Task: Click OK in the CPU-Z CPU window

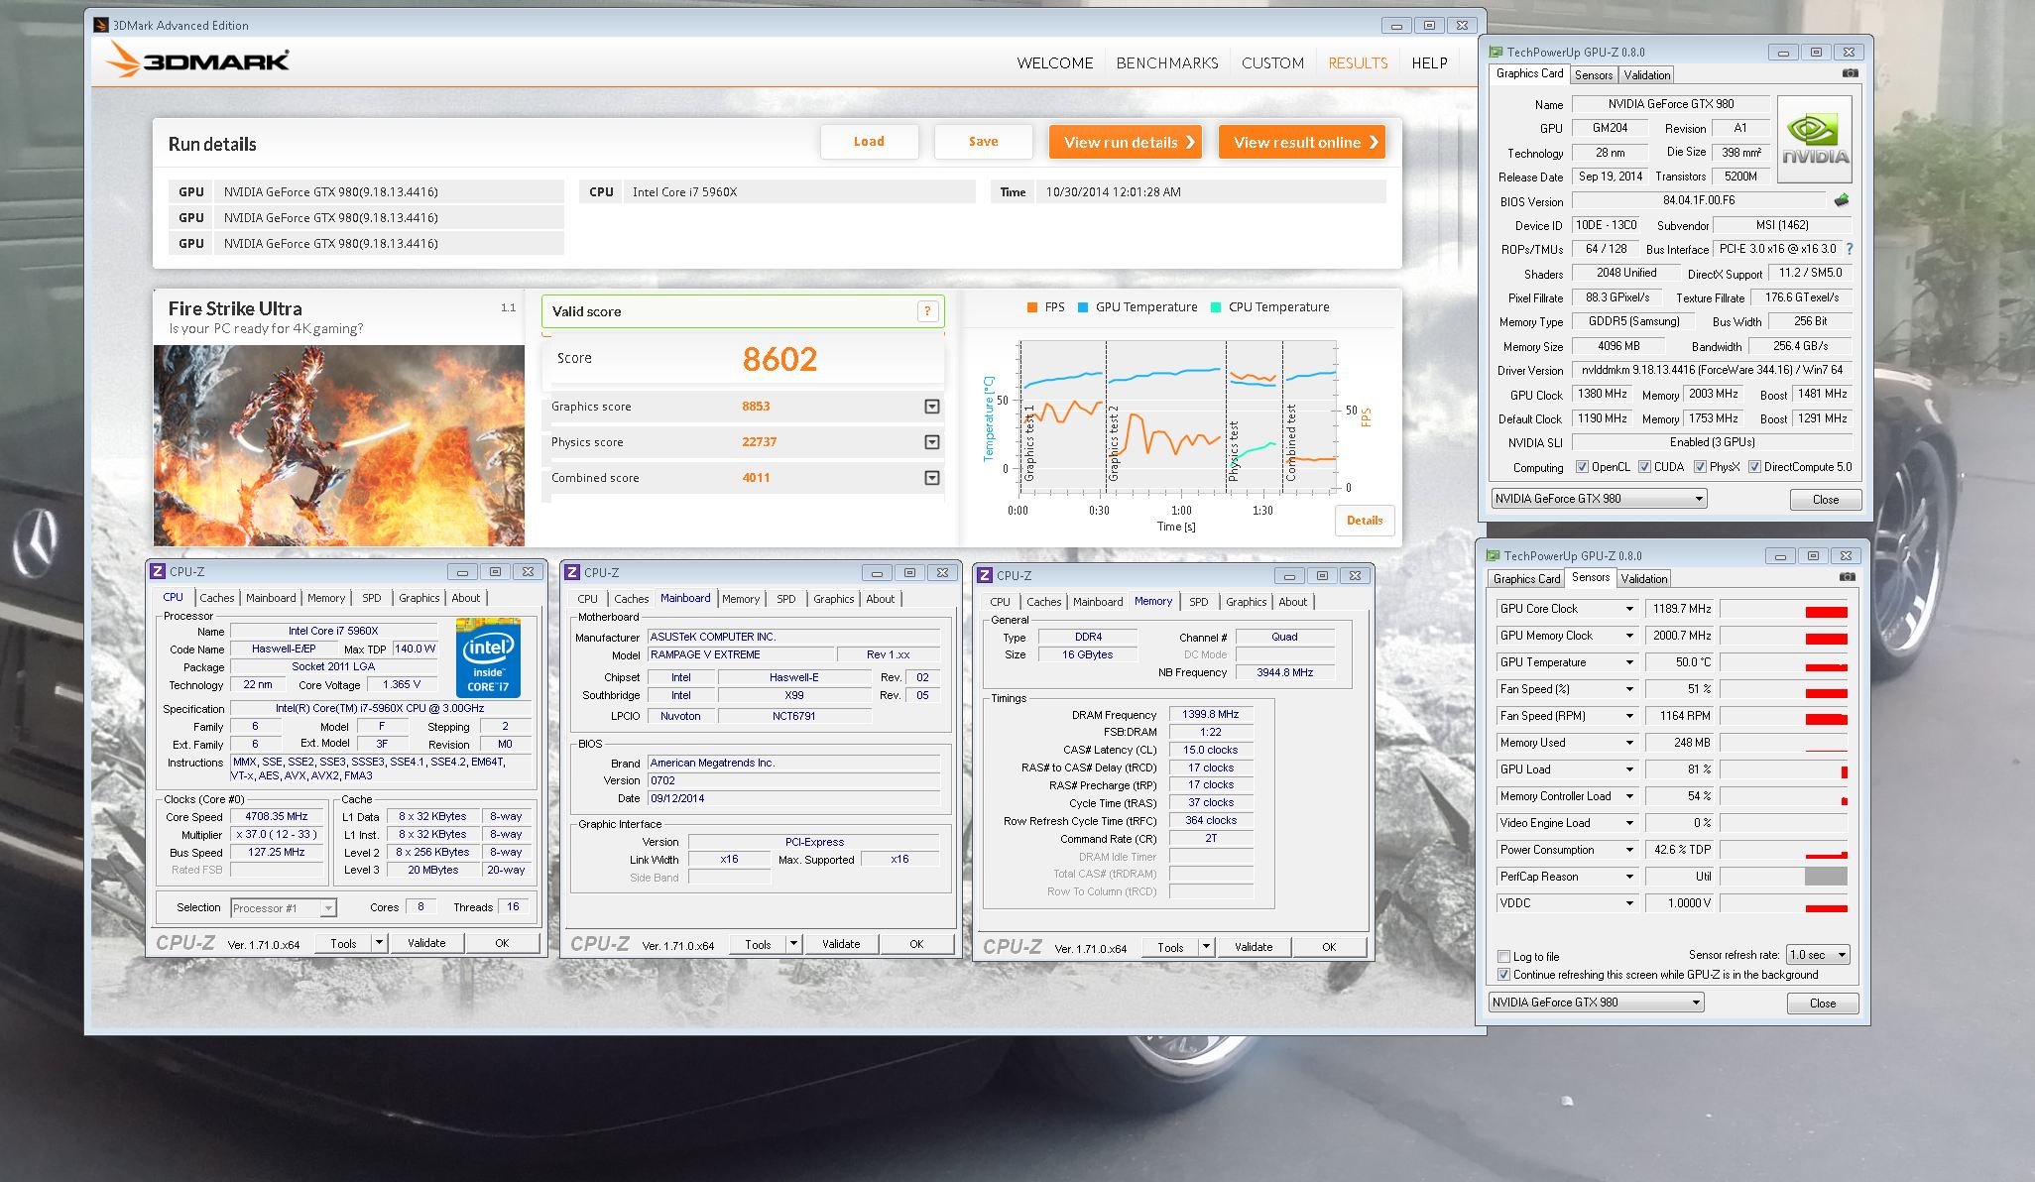Action: pyautogui.click(x=502, y=943)
